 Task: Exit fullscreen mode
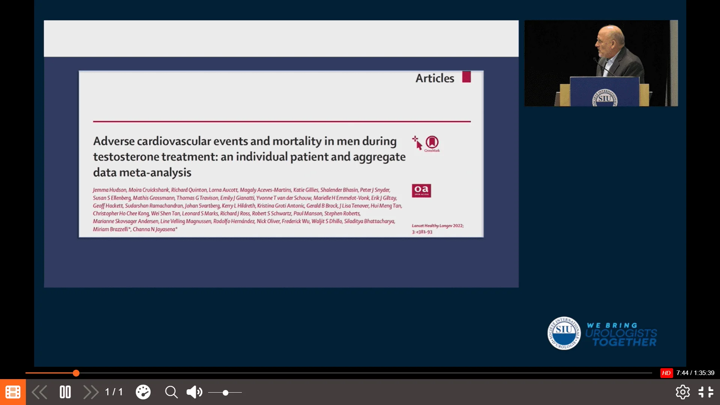(706, 392)
